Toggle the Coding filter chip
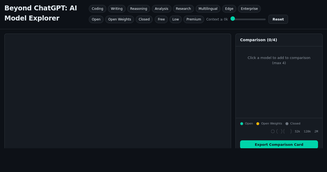The width and height of the screenshot is (327, 172). tap(98, 9)
